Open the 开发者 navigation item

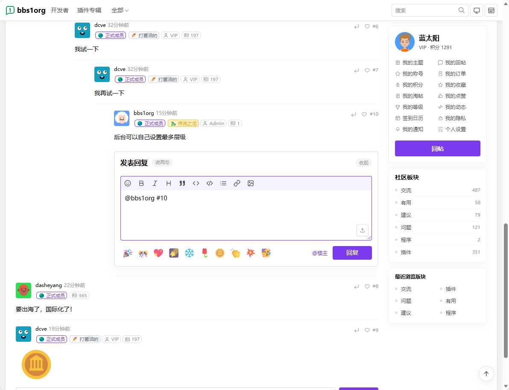tap(59, 10)
